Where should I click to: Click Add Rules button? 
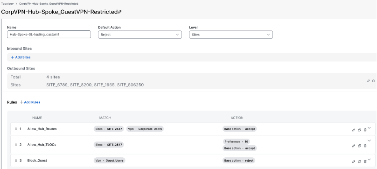(30, 102)
